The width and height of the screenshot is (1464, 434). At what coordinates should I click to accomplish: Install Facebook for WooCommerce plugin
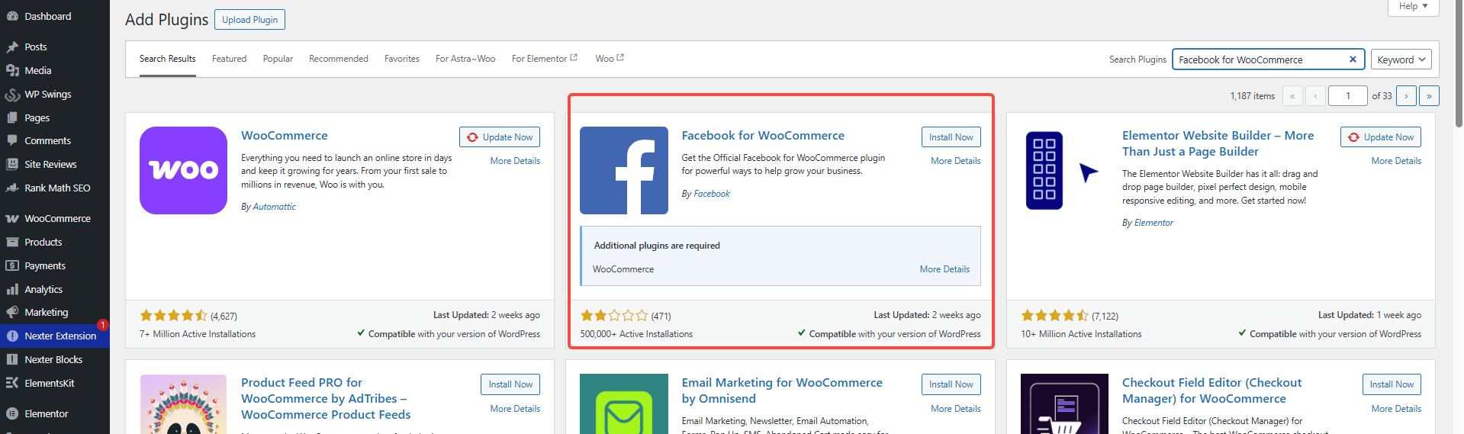tap(951, 137)
